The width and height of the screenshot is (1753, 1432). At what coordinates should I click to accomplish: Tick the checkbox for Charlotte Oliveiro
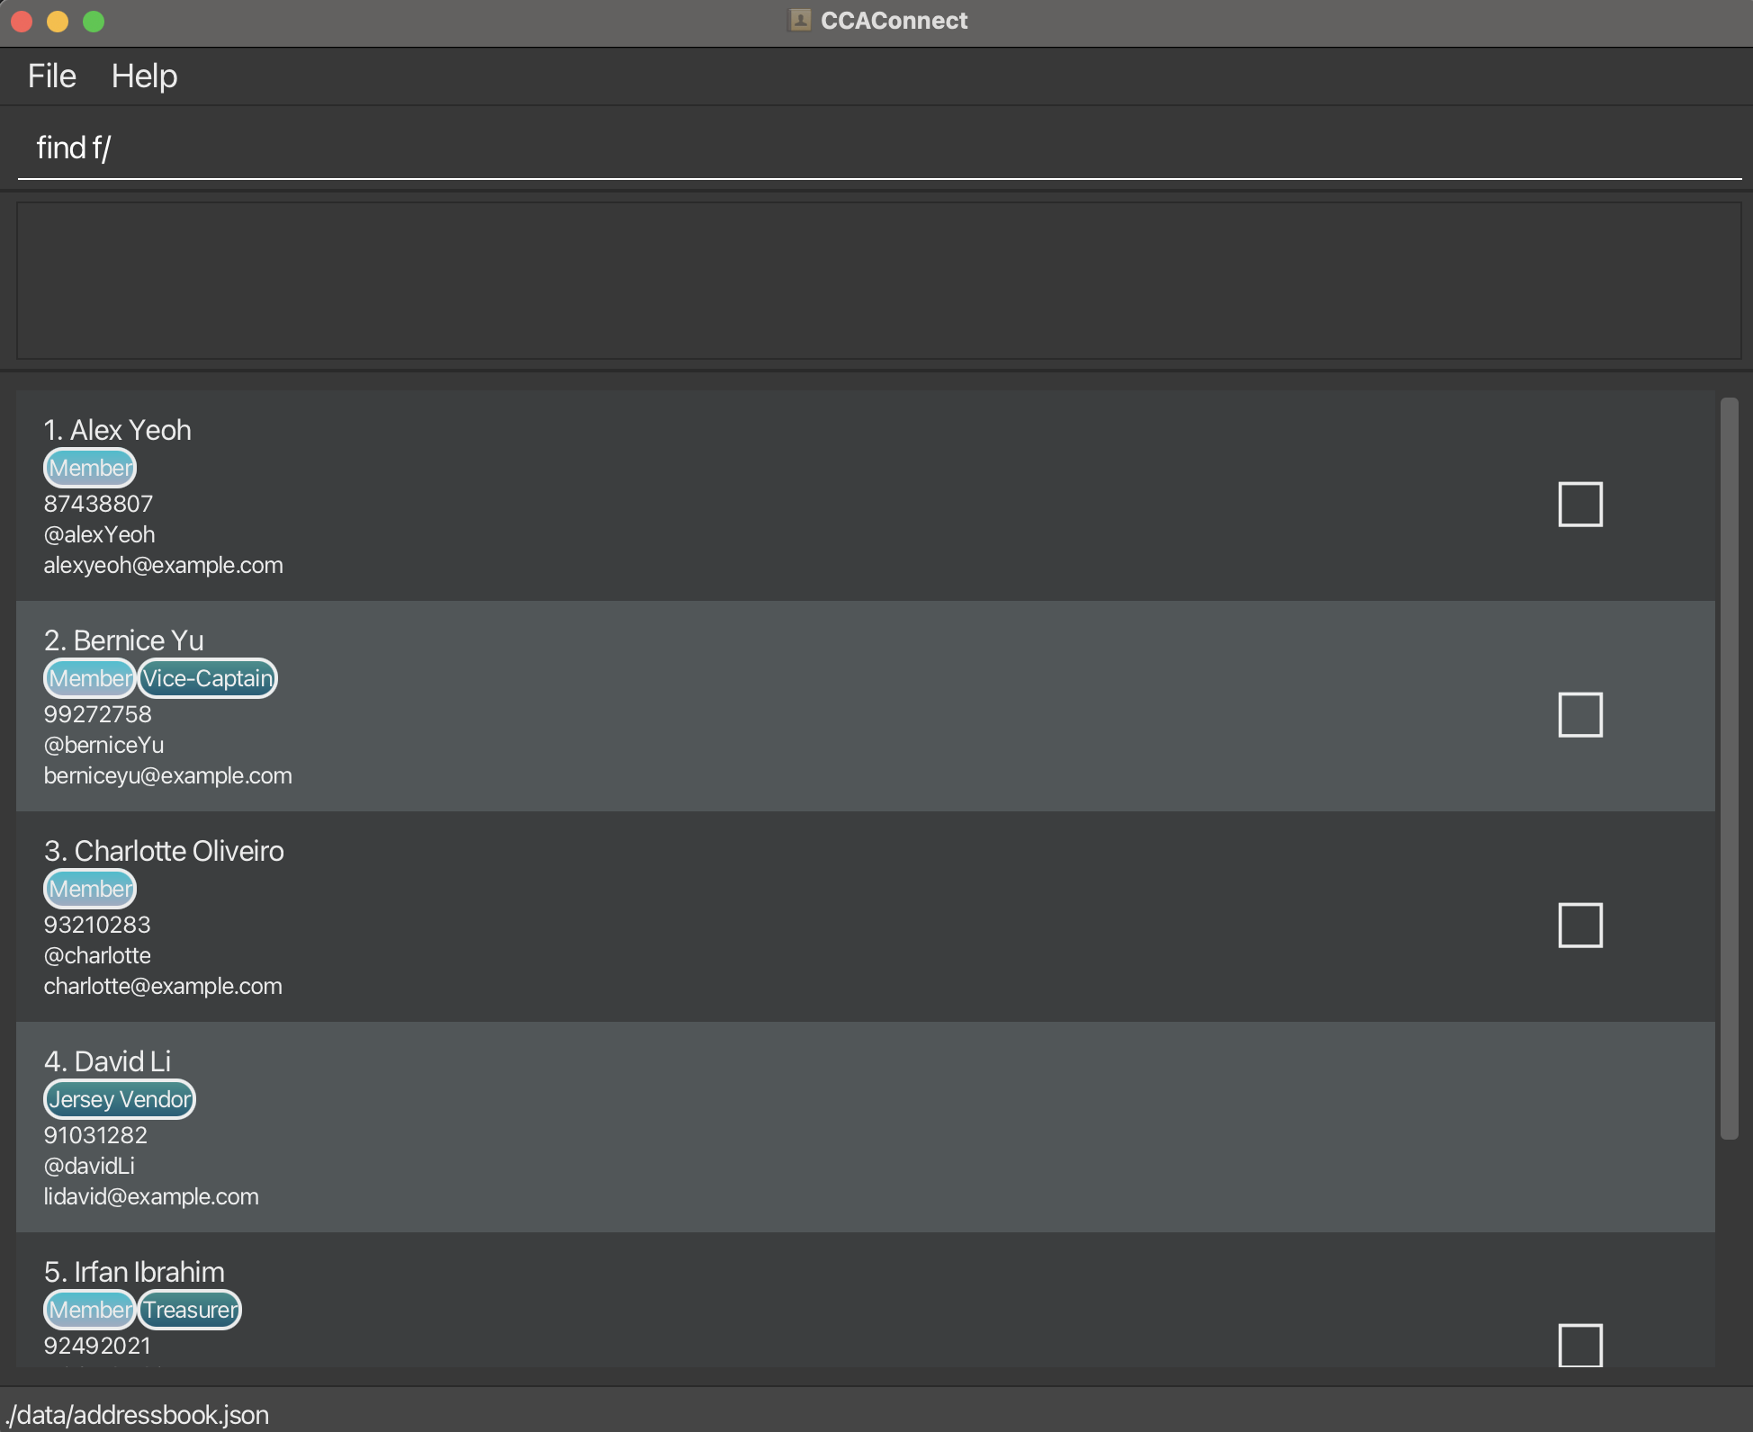[1579, 925]
